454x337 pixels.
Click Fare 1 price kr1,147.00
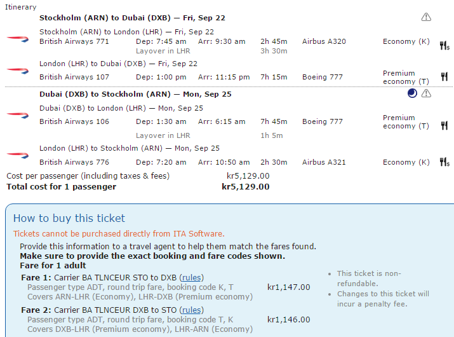pos(288,287)
